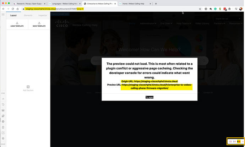Open the English (en-us) language dropdown
This screenshot has height=147, width=245.
point(228,19)
